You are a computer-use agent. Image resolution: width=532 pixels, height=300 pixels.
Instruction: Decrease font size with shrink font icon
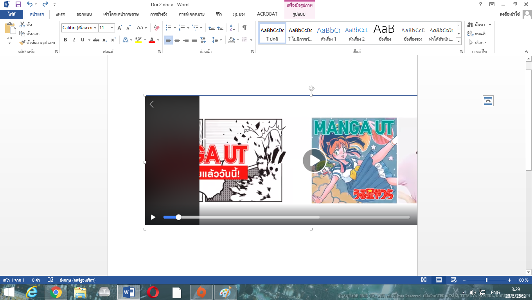128,28
